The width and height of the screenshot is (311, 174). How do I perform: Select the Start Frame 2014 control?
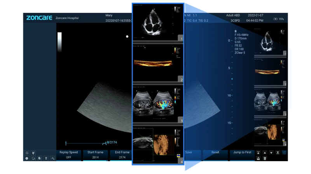click(x=95, y=155)
